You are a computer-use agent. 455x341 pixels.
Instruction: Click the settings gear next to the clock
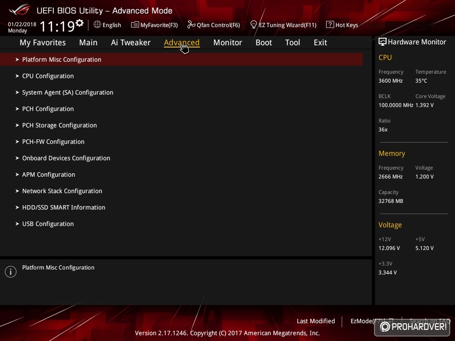pyautogui.click(x=79, y=23)
